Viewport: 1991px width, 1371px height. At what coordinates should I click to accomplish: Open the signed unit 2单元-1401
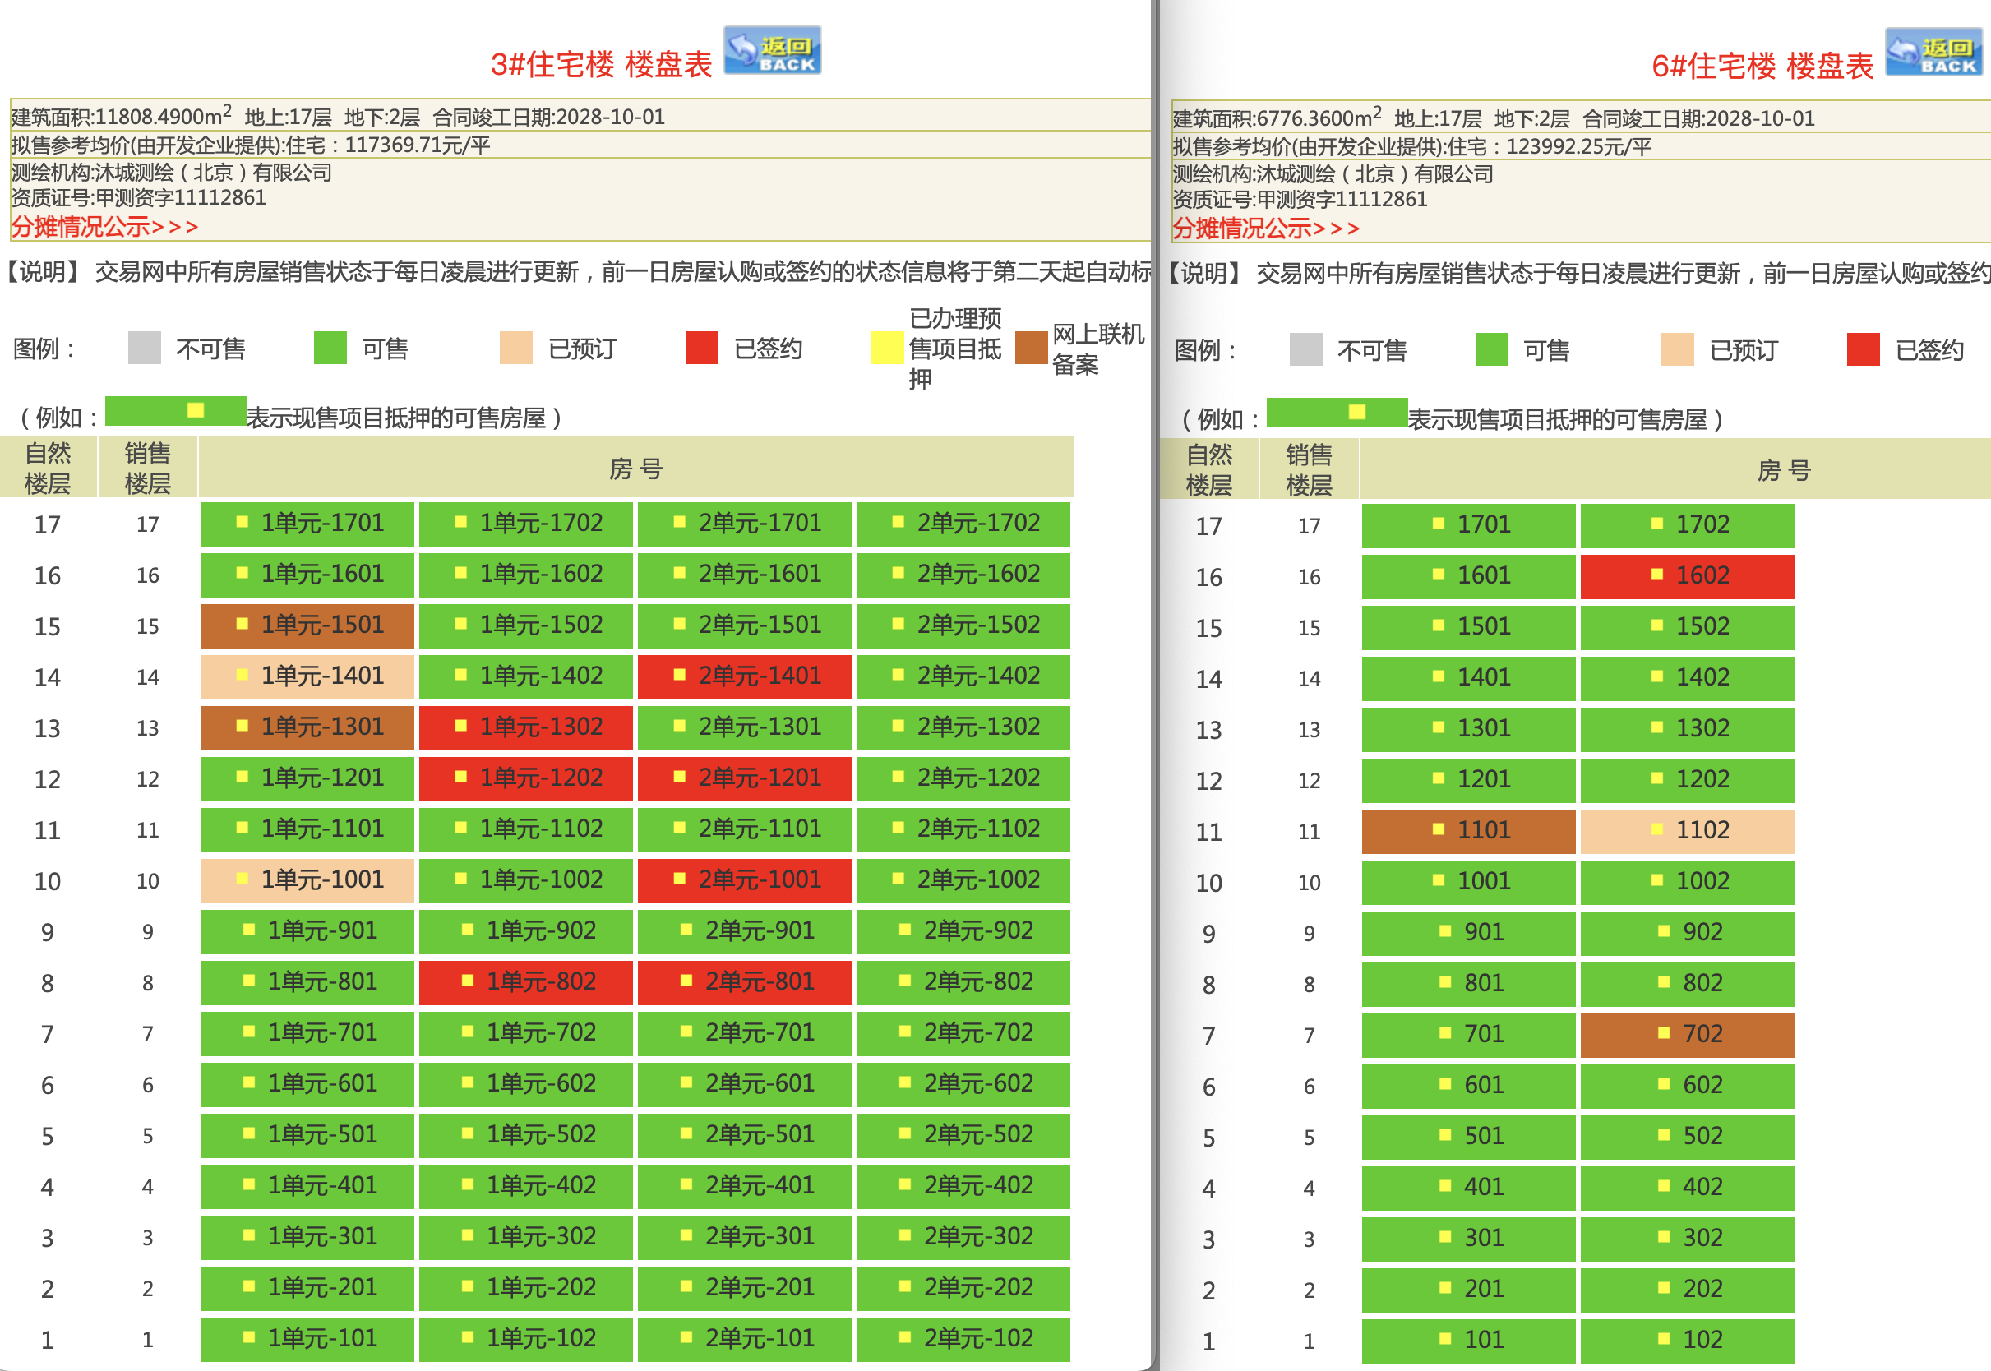744,676
